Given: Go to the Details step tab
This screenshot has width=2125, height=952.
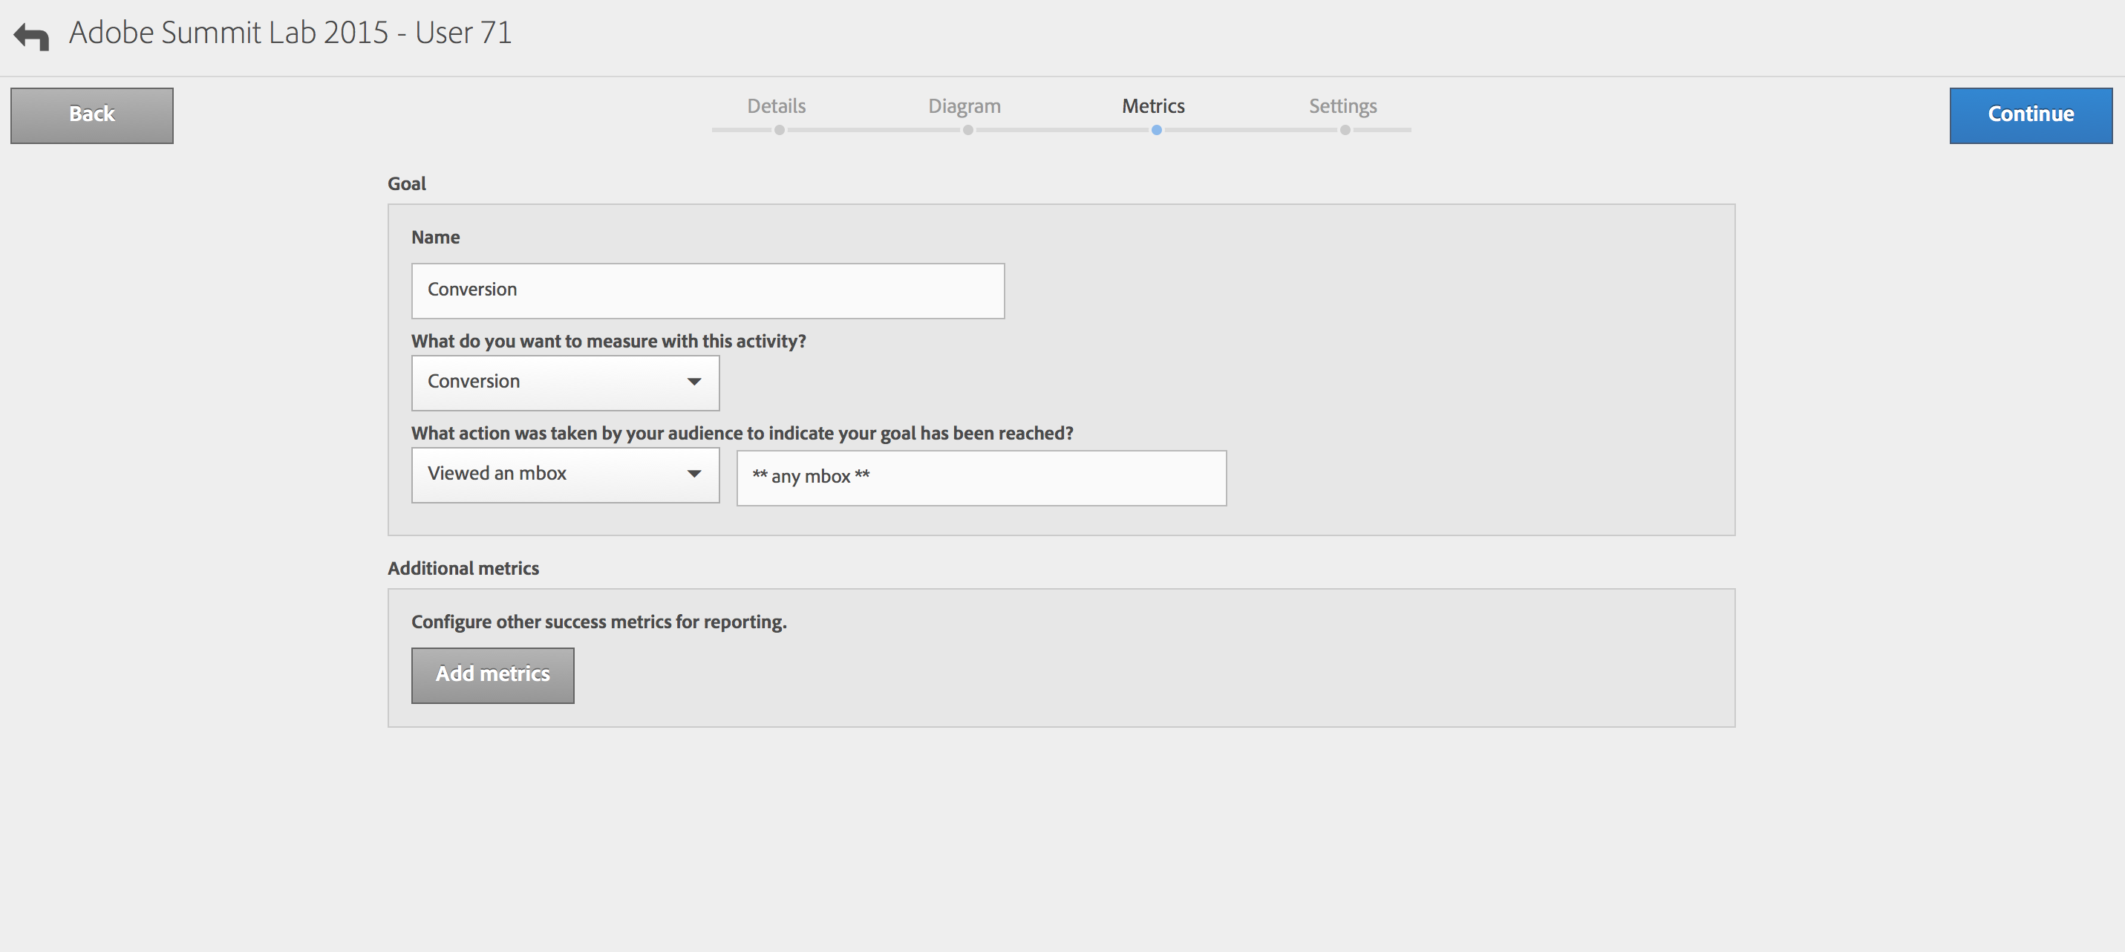Looking at the screenshot, I should (775, 105).
